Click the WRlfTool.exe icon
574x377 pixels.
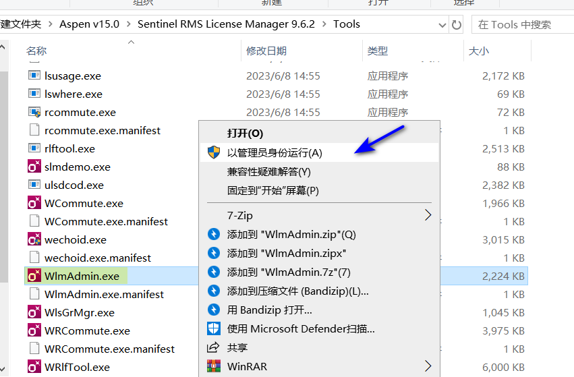coord(34,367)
